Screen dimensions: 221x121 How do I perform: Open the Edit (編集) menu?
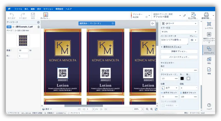33,9
